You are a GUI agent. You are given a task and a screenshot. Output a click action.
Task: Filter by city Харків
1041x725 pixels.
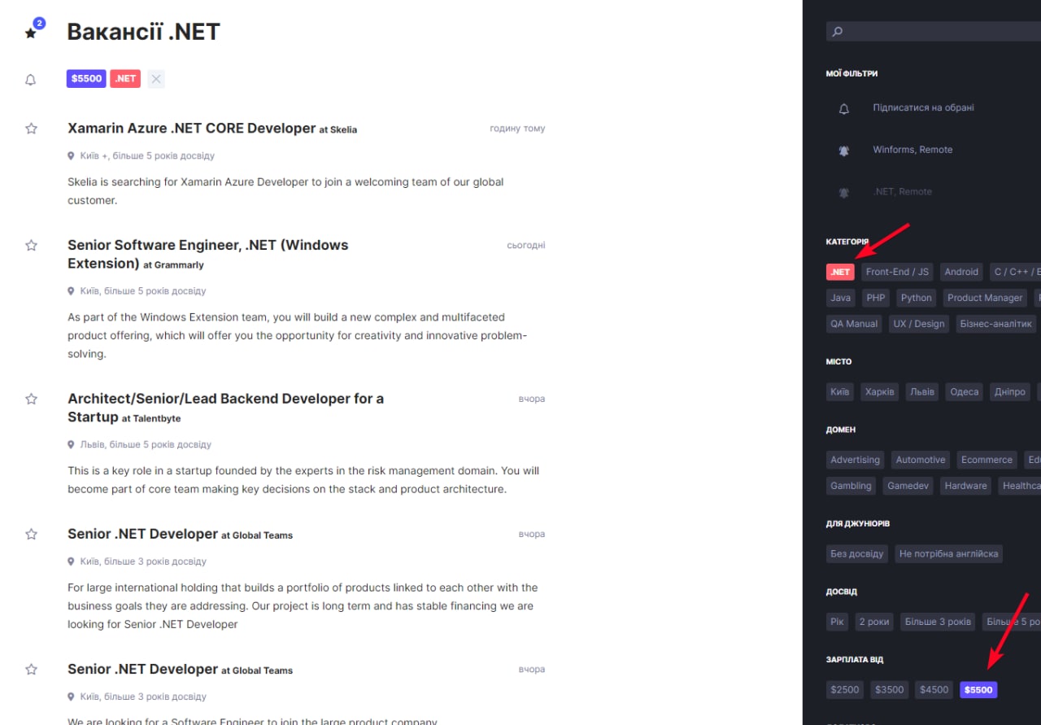880,392
